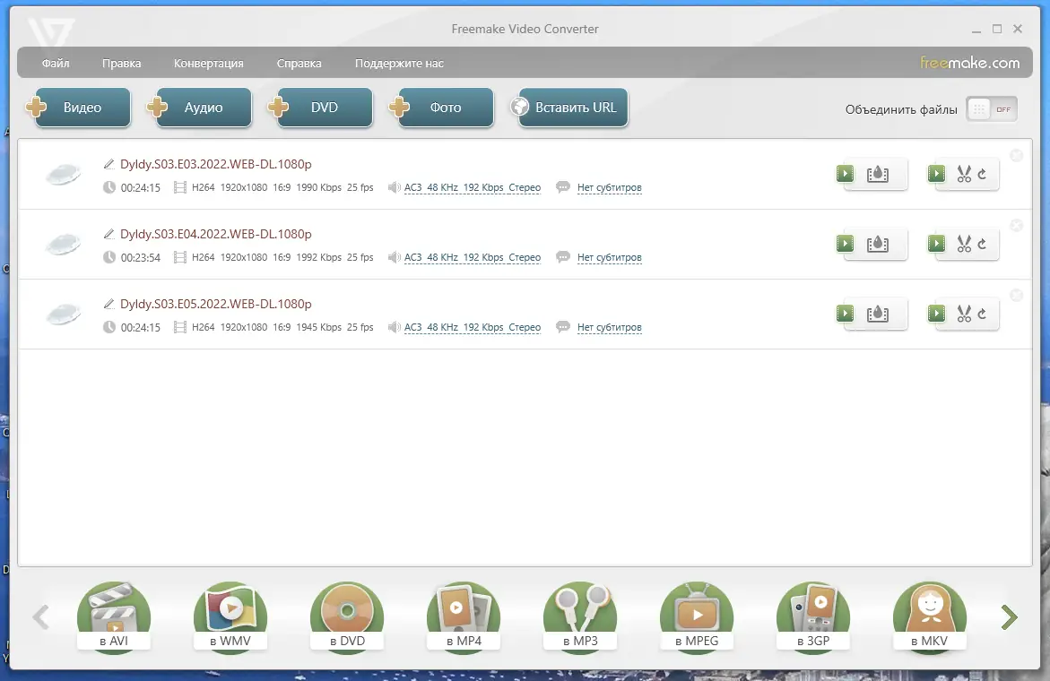This screenshot has height=681, width=1050.
Task: Select file name Dyldy.S03.E03.2022.WEB-DL.1080p
Action: pos(215,164)
